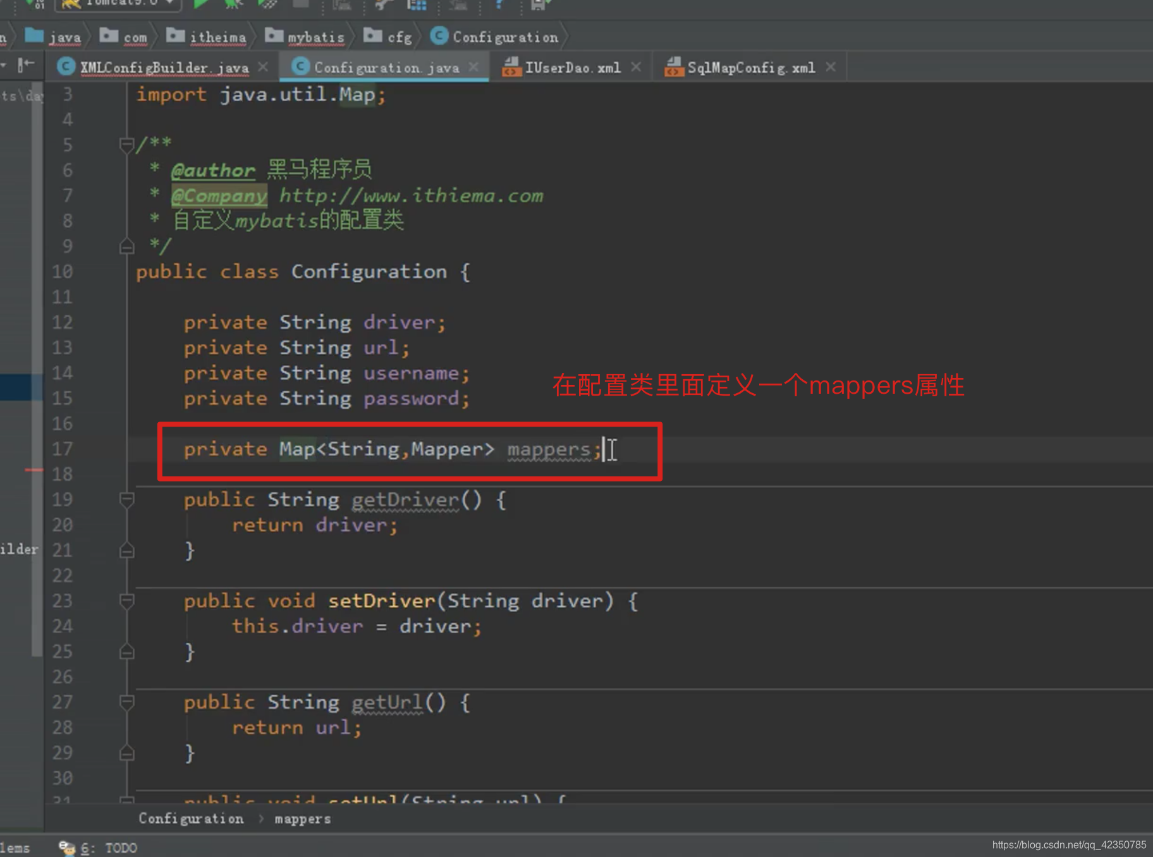Click the XML file icon on the SqlMapConfig.xml tab
The image size is (1153, 857).
[673, 67]
